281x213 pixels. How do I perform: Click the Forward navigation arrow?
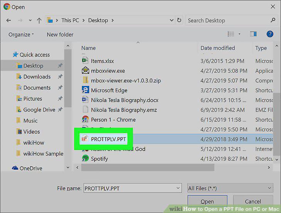pyautogui.click(x=20, y=20)
